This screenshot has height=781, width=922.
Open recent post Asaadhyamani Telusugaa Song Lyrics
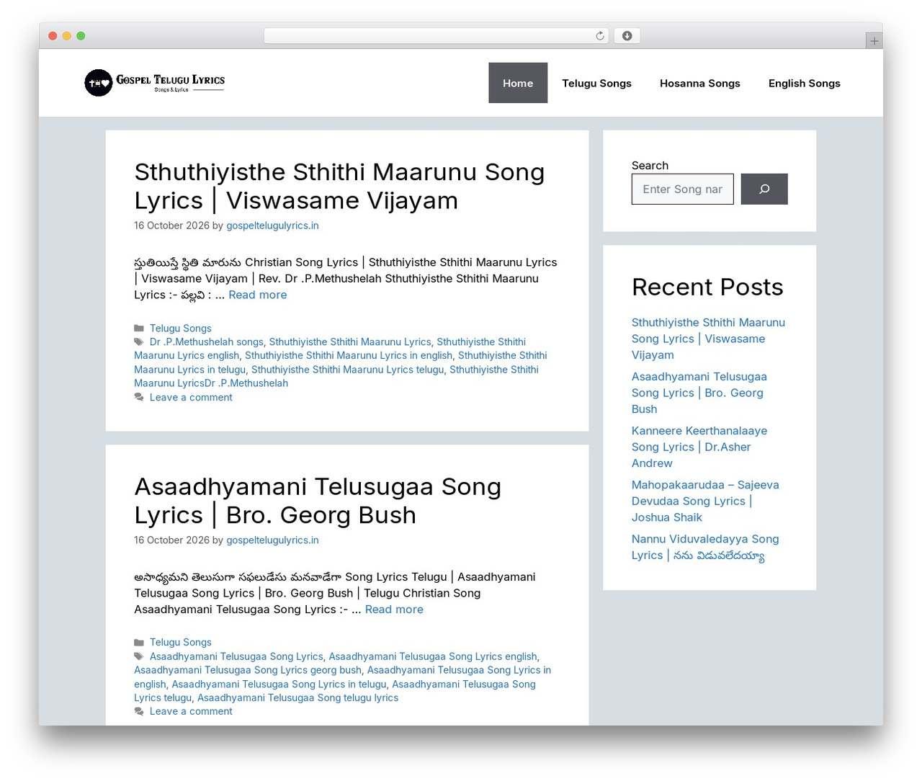(699, 393)
